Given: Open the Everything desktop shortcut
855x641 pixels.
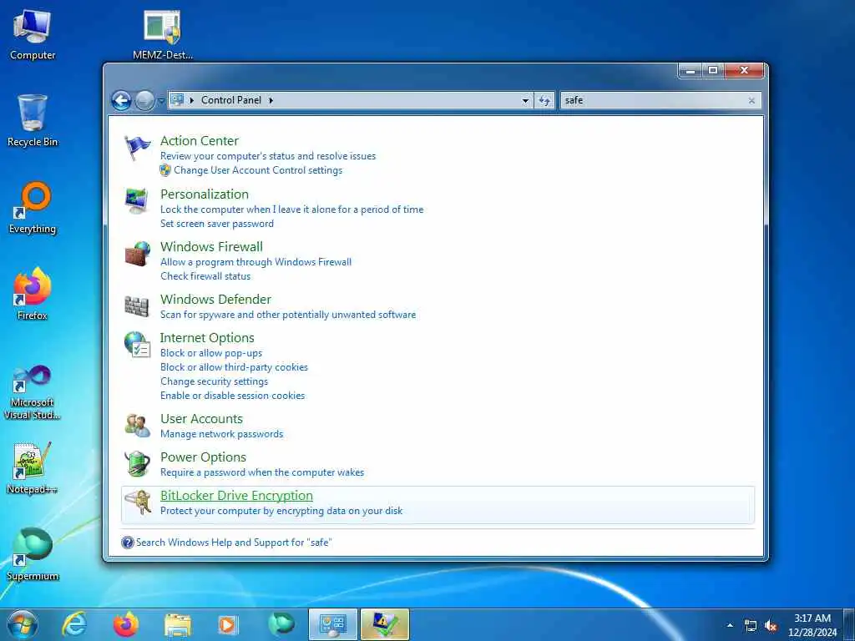Looking at the screenshot, I should (x=33, y=208).
